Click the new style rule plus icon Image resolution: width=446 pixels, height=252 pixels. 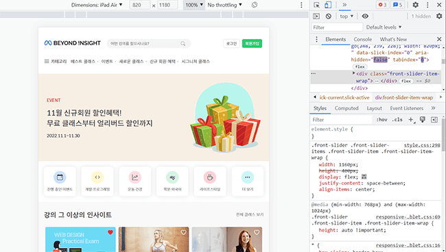click(411, 120)
